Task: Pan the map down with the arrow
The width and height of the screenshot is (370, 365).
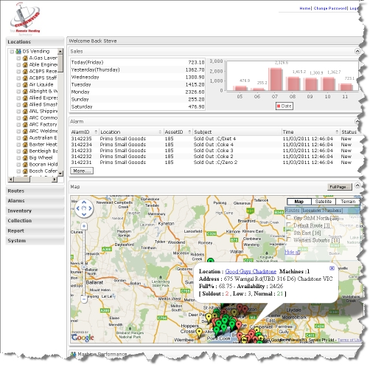Action: click(84, 214)
